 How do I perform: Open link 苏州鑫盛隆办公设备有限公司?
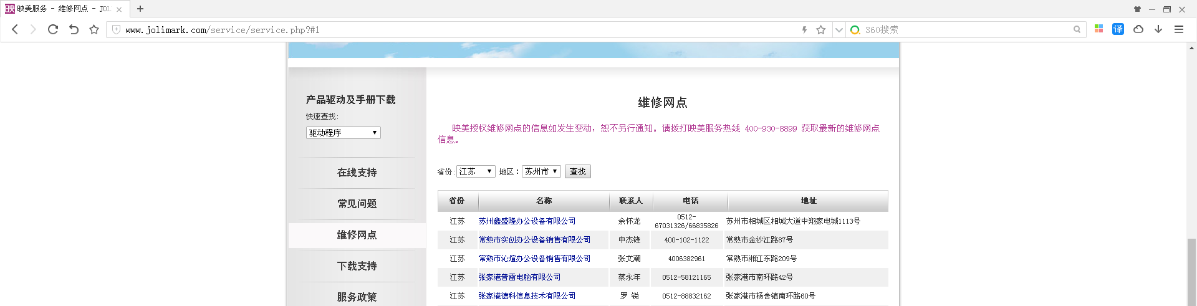click(x=527, y=221)
